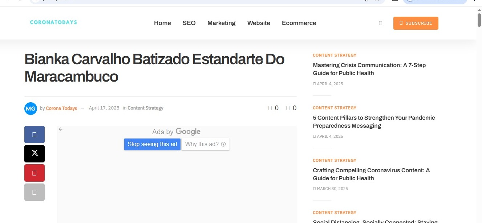This screenshot has width=482, height=223.
Task: Click the search icon in header
Action: [x=380, y=23]
